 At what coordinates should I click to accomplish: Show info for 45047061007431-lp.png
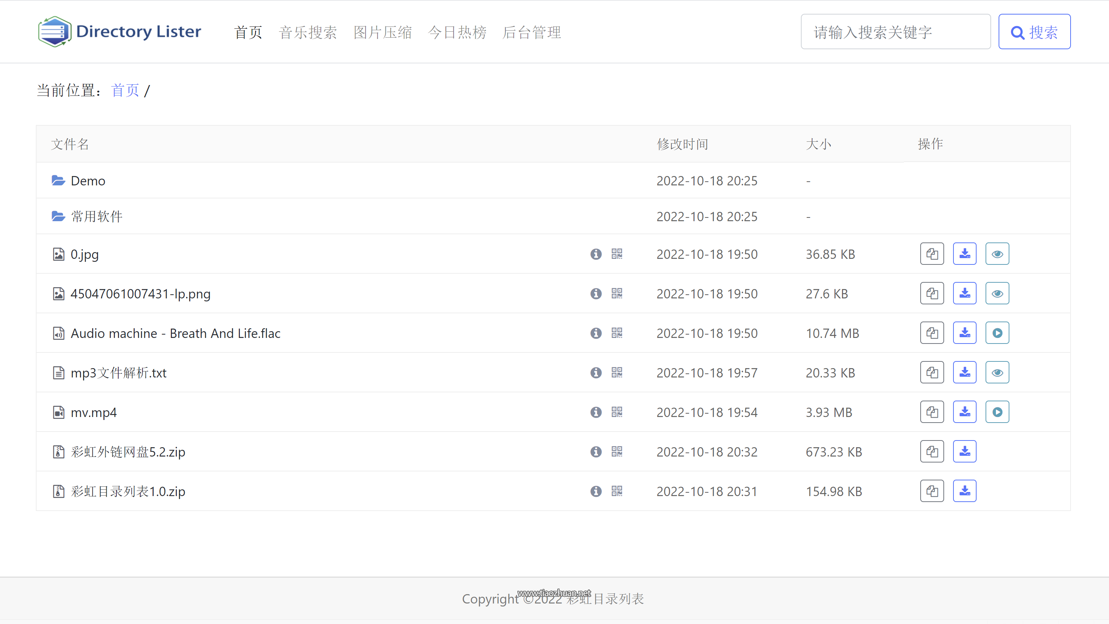click(596, 294)
